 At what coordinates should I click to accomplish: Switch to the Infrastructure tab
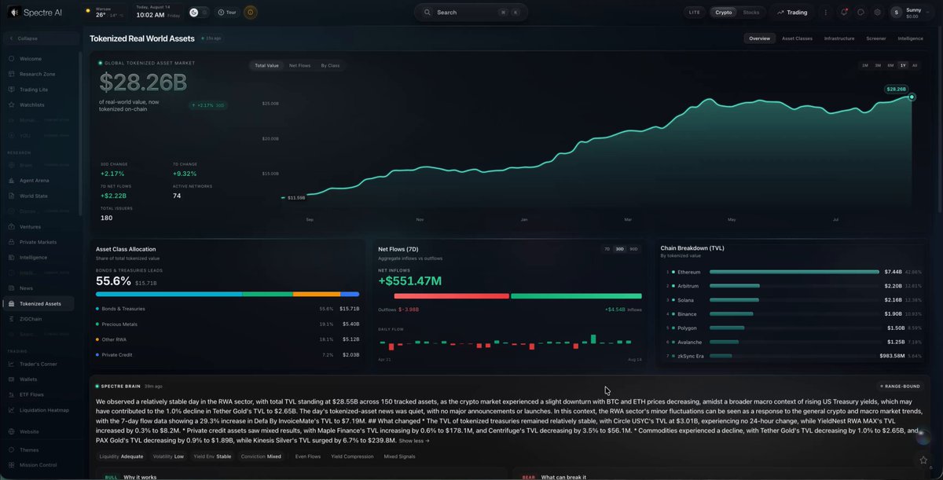tap(839, 38)
